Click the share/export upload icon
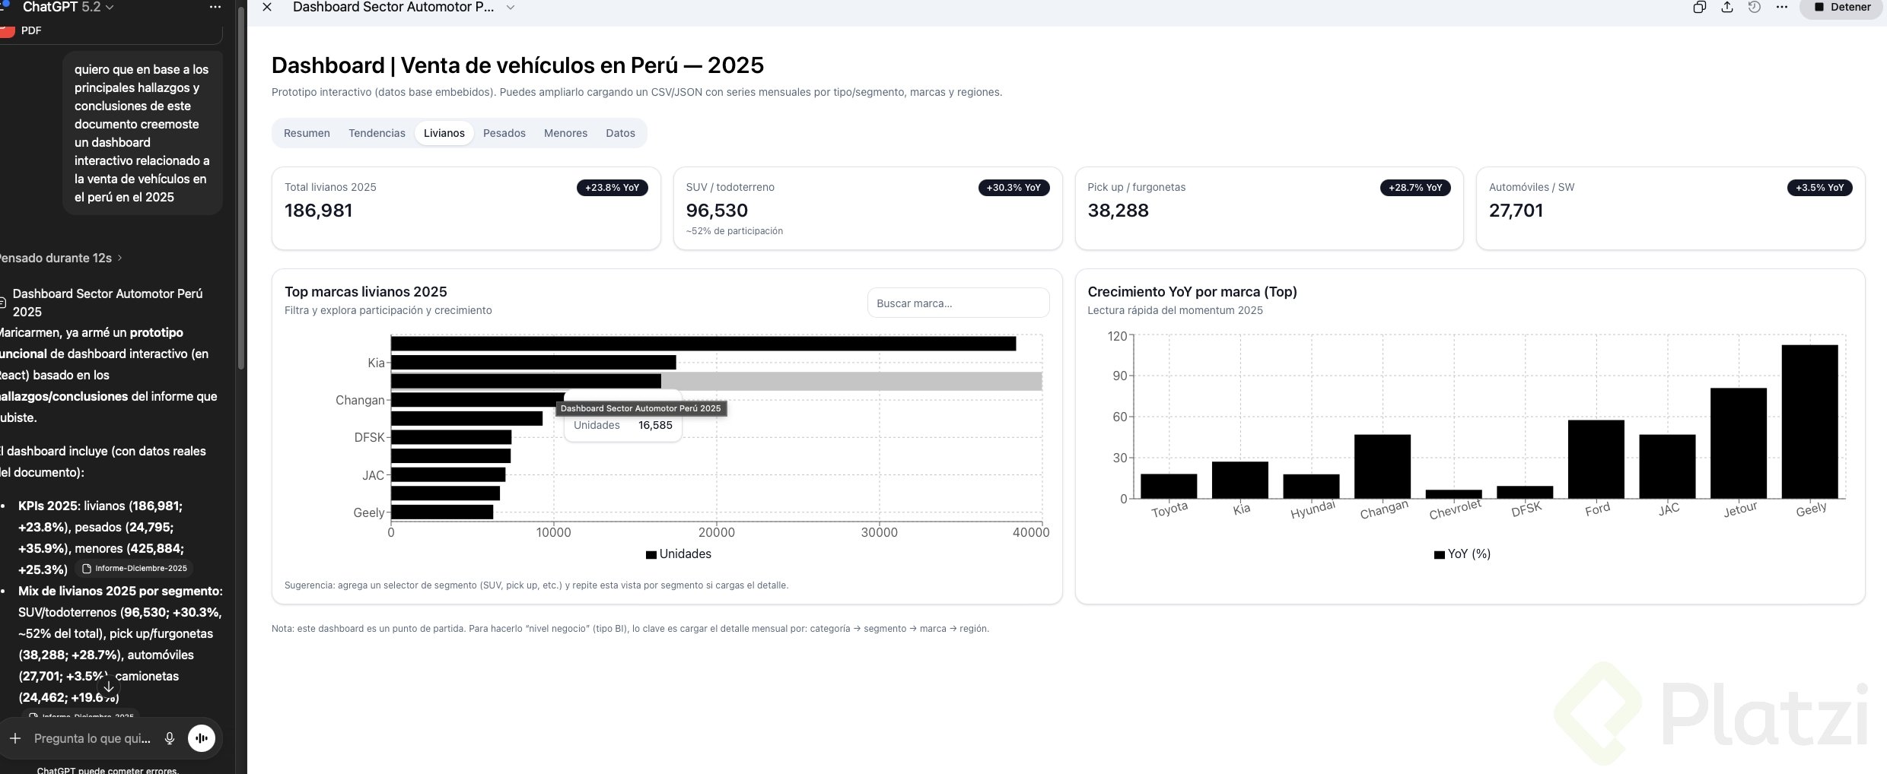The image size is (1887, 774). coord(1727,8)
